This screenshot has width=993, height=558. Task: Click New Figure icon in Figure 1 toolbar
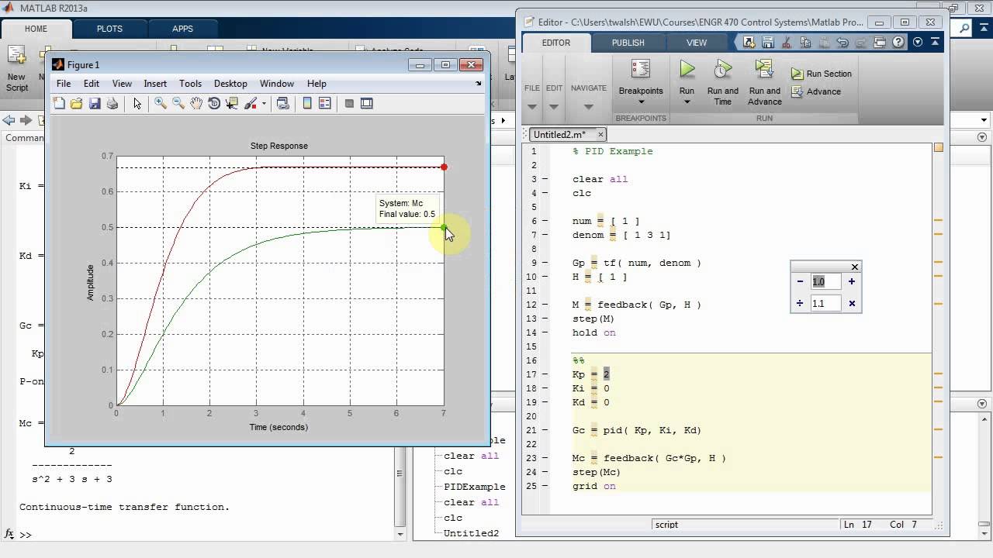click(59, 103)
